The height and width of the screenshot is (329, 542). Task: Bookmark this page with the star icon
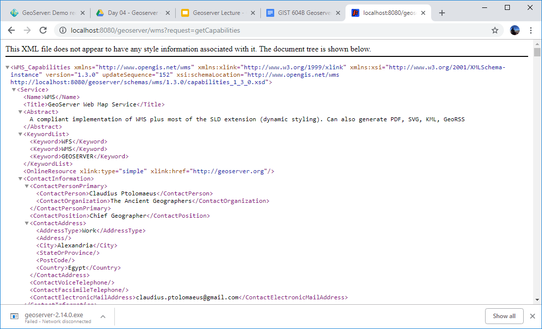coord(495,30)
